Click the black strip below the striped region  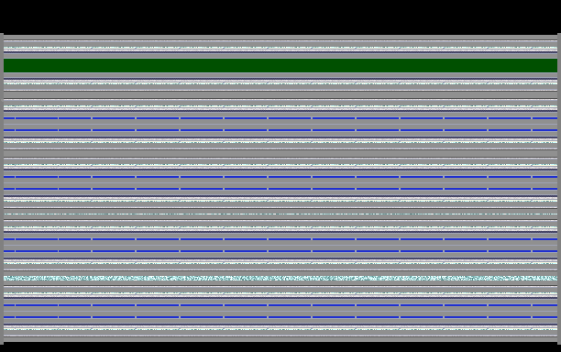[x=280, y=347]
